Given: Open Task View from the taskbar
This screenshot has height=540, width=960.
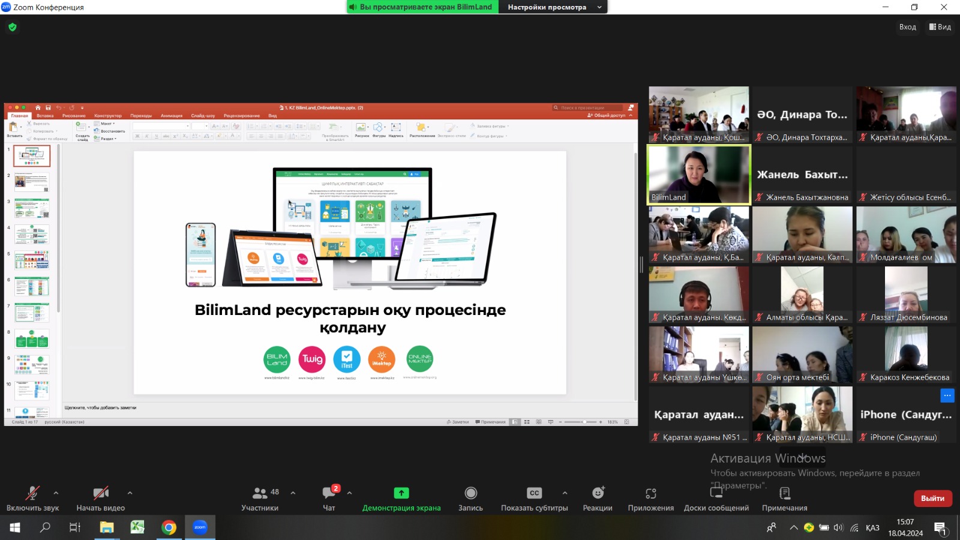Looking at the screenshot, I should pyautogui.click(x=75, y=527).
